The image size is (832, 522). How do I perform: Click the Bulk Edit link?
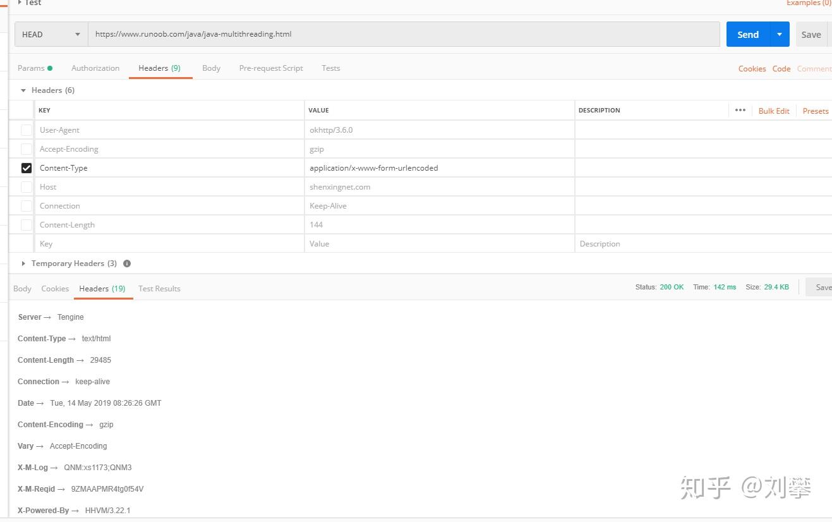click(774, 111)
